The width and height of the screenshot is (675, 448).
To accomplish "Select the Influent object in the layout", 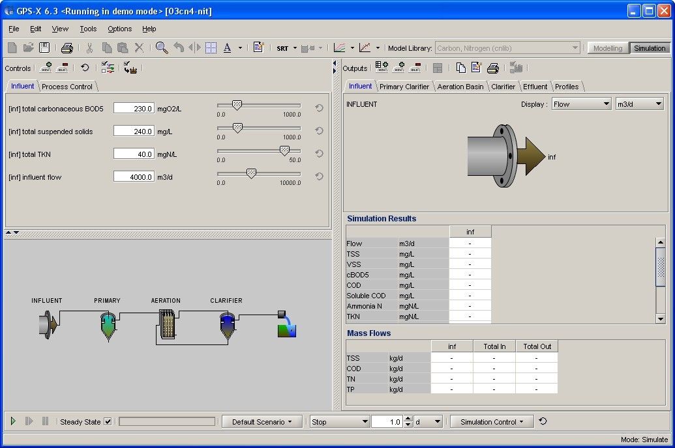I will coord(48,325).
